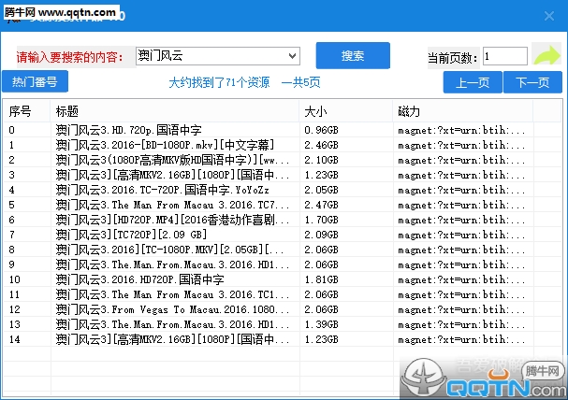Click size cell 2.46GB
The height and width of the screenshot is (400, 568).
click(321, 145)
